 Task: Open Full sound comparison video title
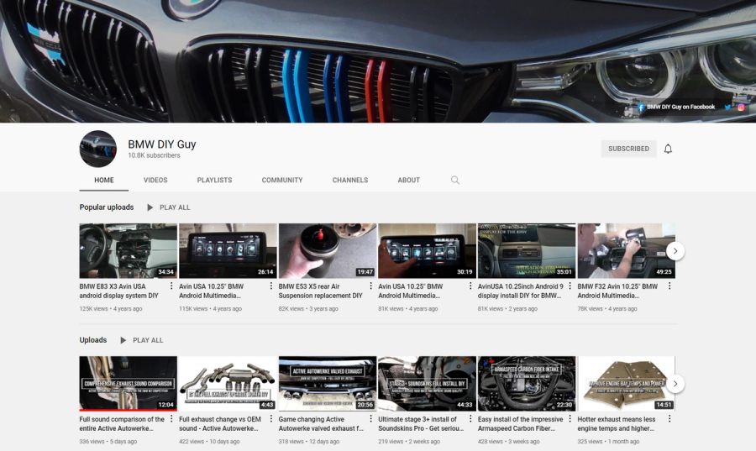pyautogui.click(x=122, y=424)
